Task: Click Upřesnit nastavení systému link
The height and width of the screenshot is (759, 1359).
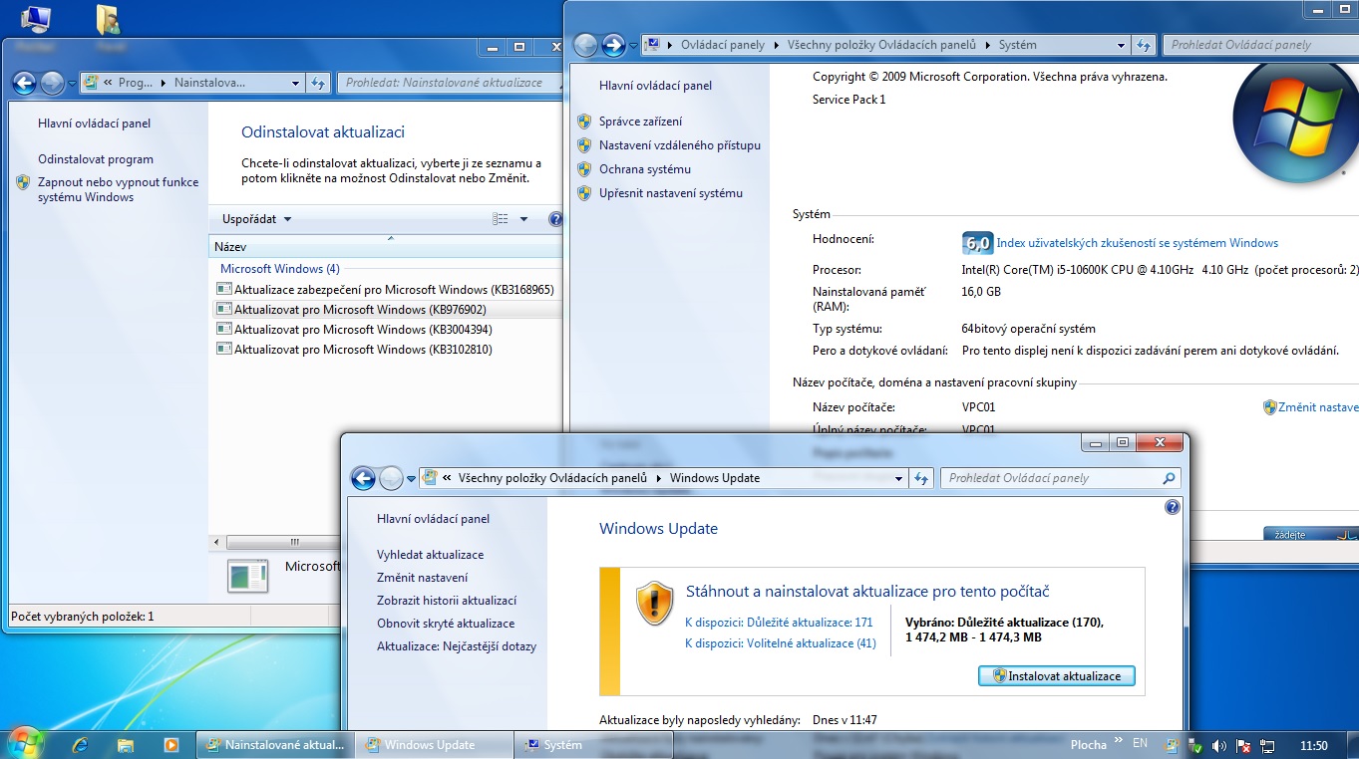Action: (x=670, y=193)
